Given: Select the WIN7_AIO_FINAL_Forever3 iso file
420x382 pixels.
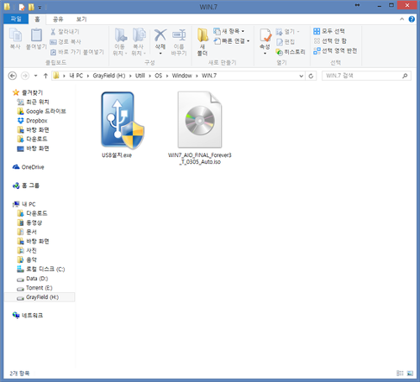Looking at the screenshot, I should (200, 128).
